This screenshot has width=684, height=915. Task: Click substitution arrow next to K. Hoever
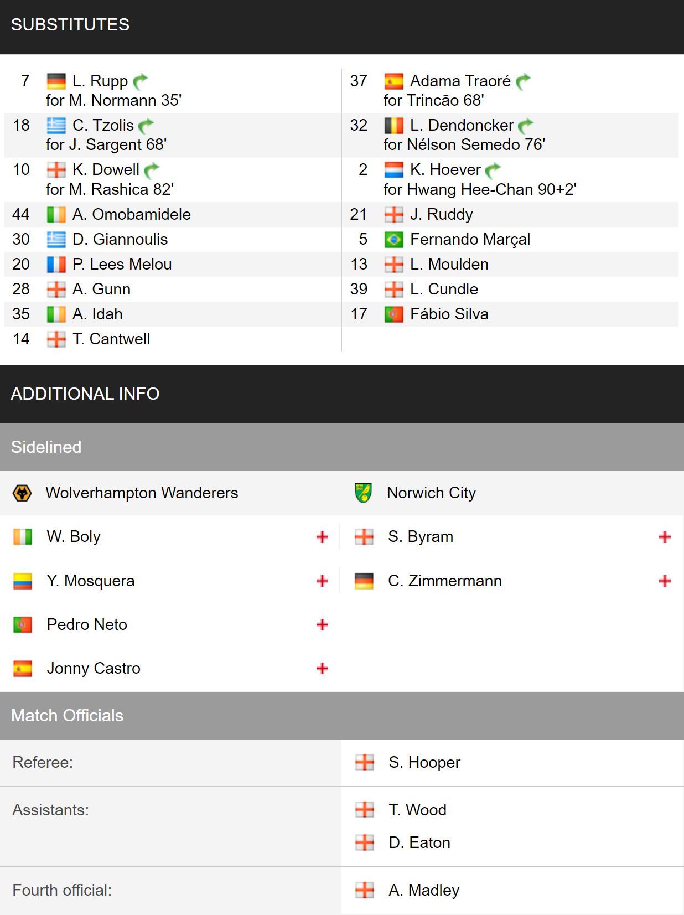click(493, 170)
